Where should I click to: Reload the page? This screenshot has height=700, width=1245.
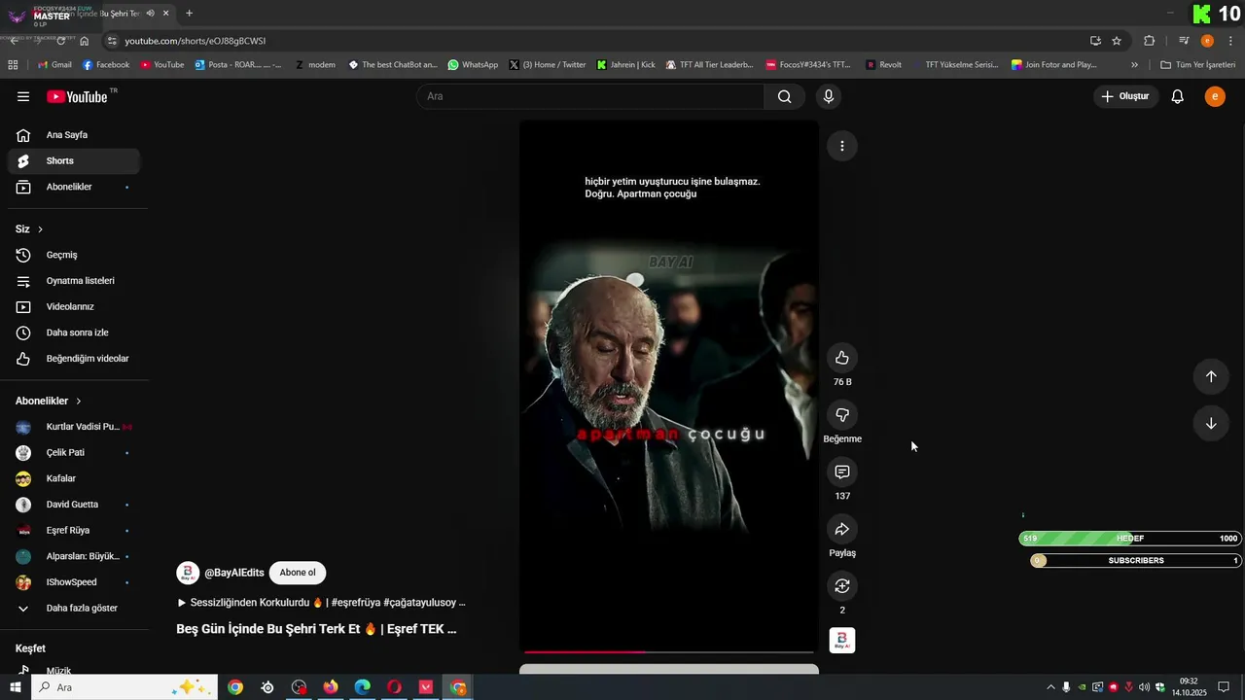61,41
